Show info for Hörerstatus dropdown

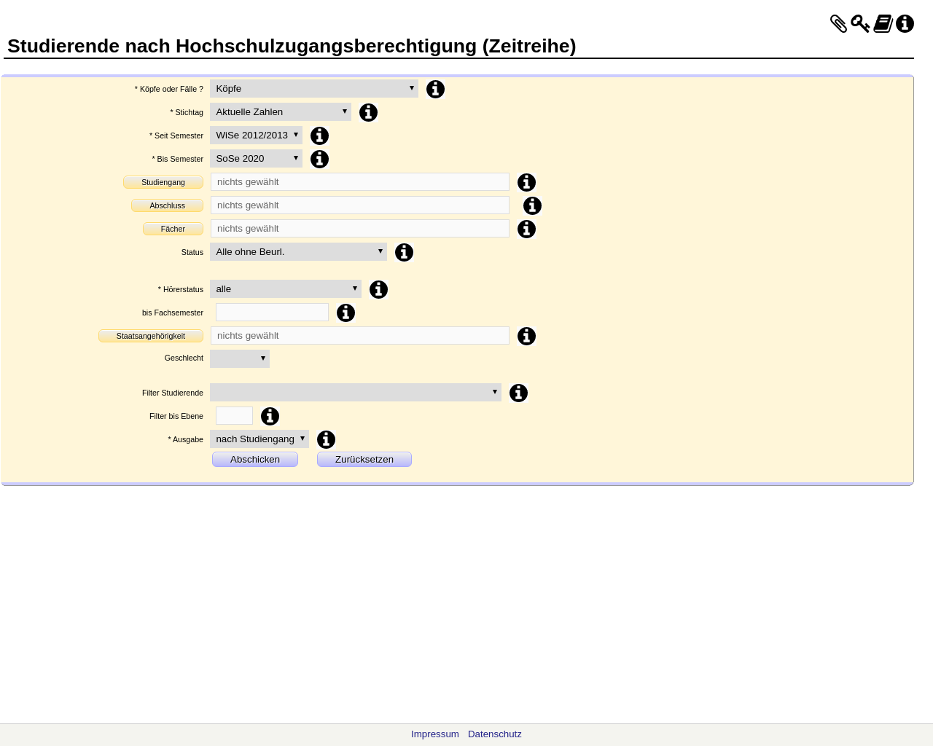coord(378,289)
